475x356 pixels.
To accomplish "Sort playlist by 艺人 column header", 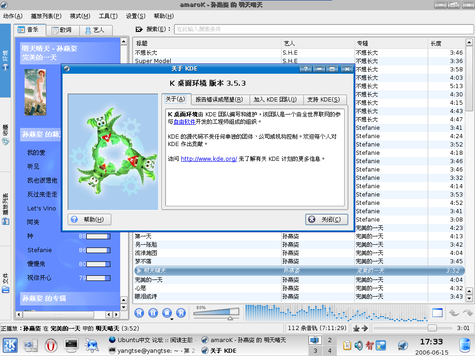I will (318, 43).
